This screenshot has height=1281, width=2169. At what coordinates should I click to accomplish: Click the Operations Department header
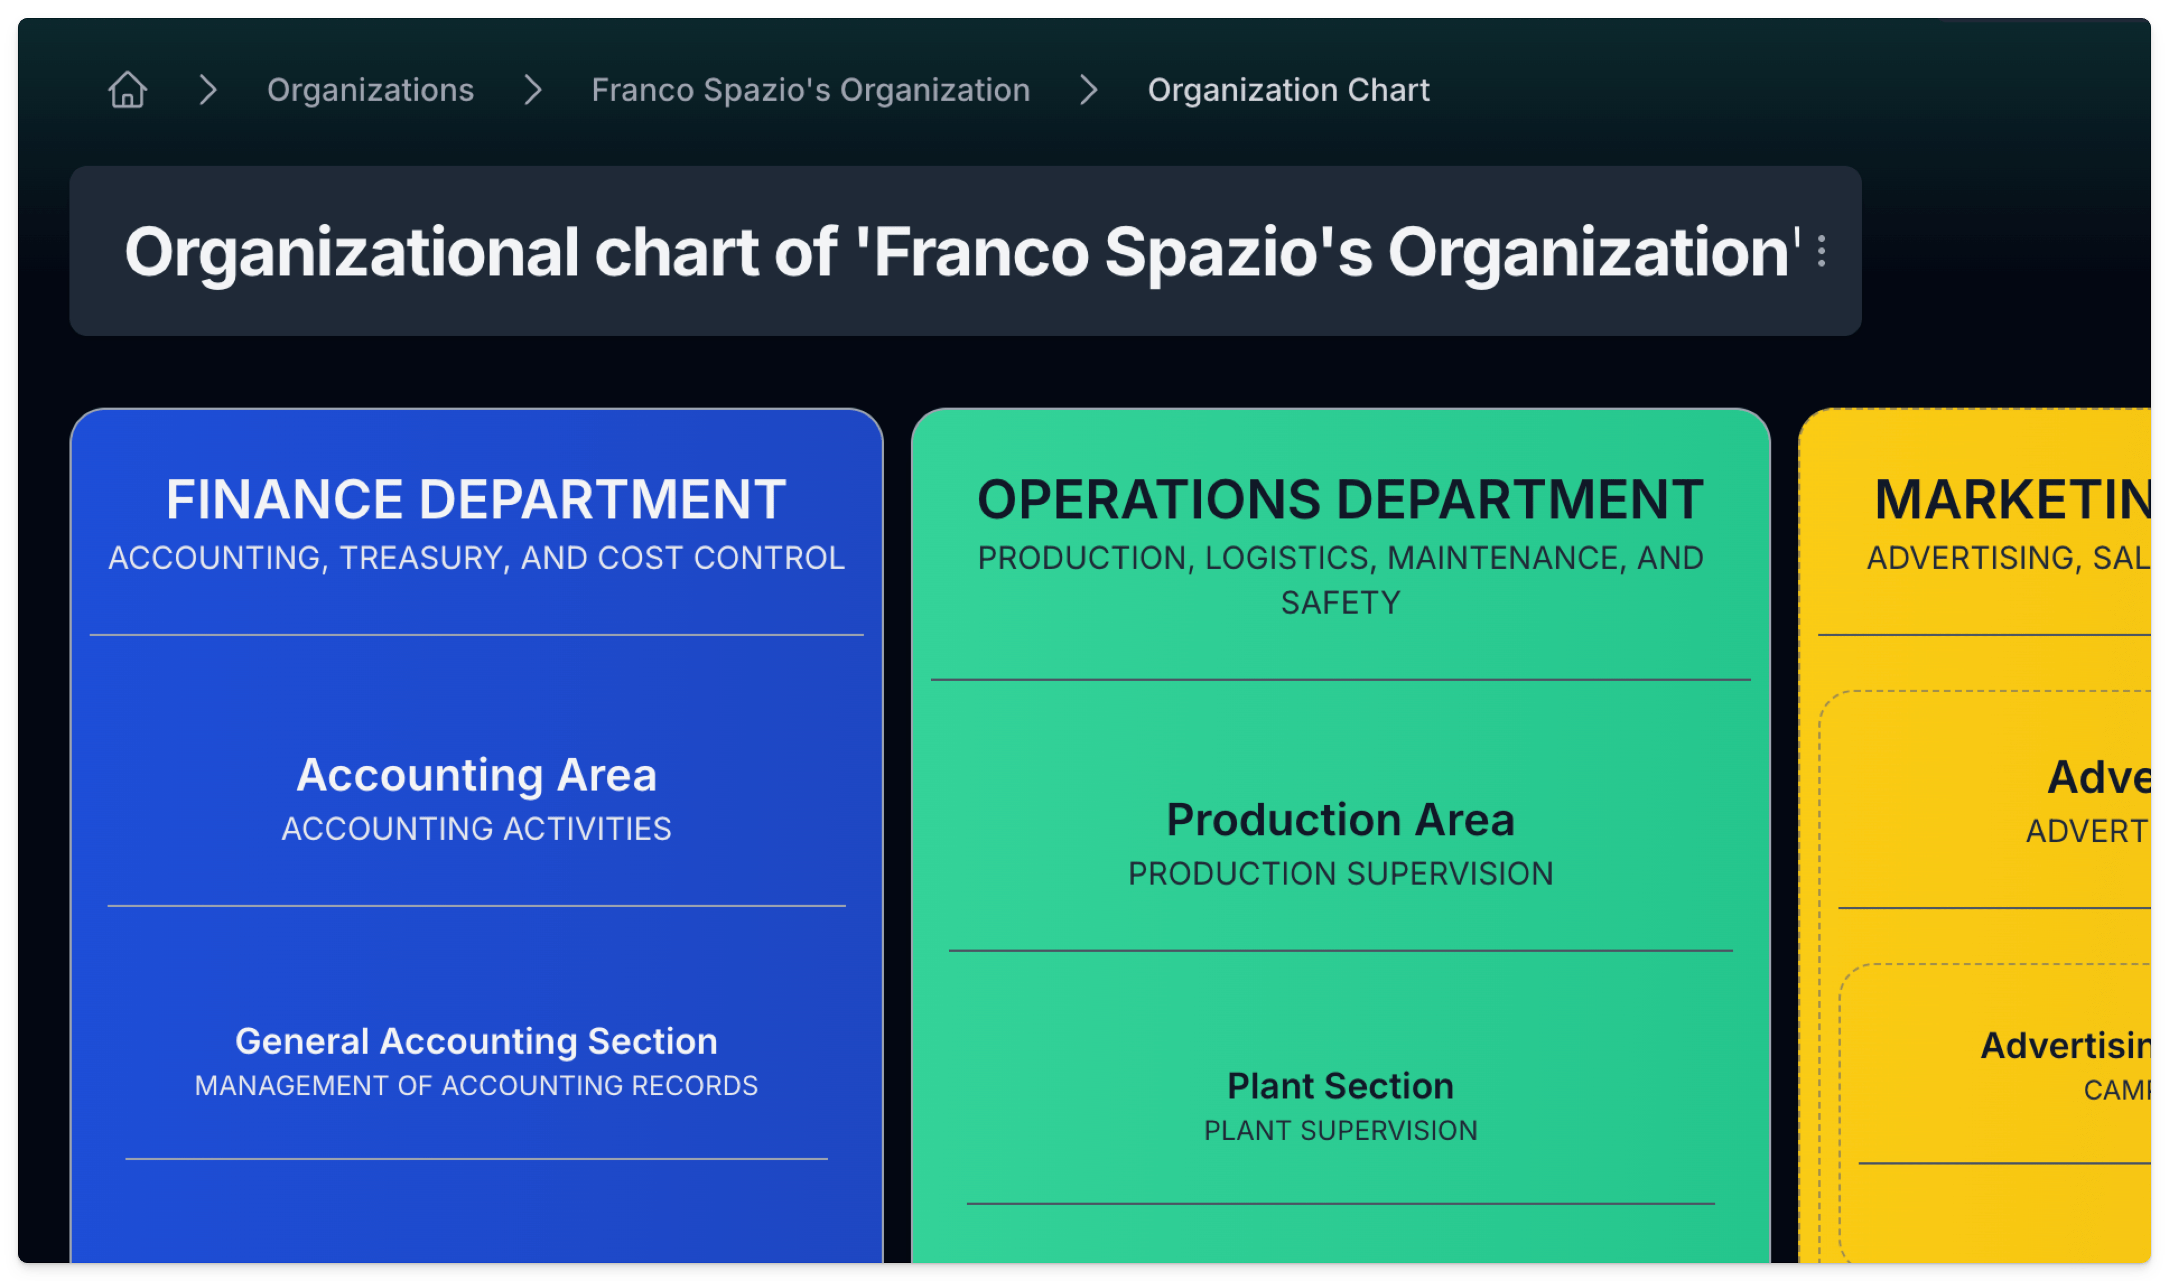tap(1340, 500)
